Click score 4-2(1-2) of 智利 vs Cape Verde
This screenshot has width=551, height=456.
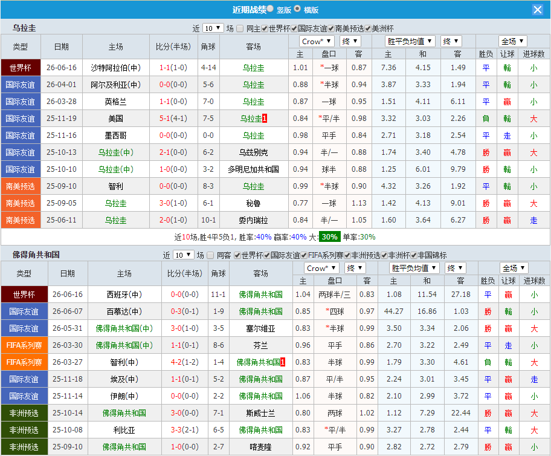(x=184, y=362)
